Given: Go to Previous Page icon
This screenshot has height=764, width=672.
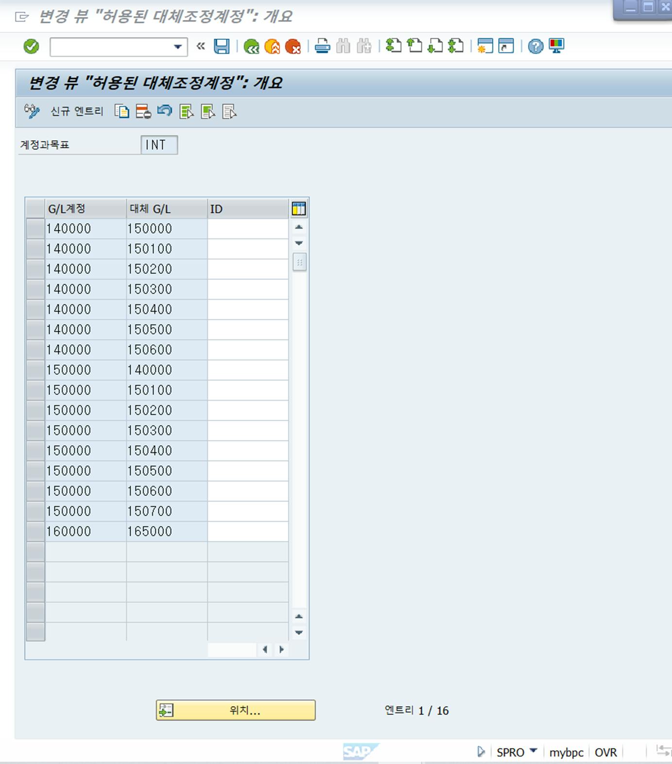Looking at the screenshot, I should pos(414,46).
